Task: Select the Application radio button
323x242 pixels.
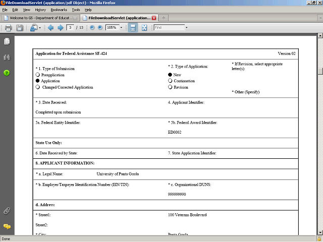Action: tap(38, 81)
